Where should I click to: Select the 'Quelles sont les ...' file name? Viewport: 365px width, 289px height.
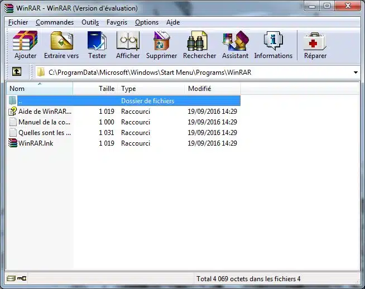pos(45,133)
